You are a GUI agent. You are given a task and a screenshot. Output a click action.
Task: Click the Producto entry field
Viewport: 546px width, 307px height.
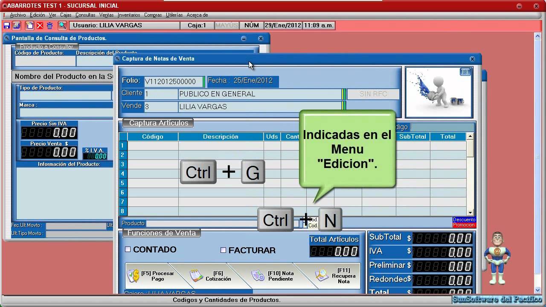[x=222, y=223]
